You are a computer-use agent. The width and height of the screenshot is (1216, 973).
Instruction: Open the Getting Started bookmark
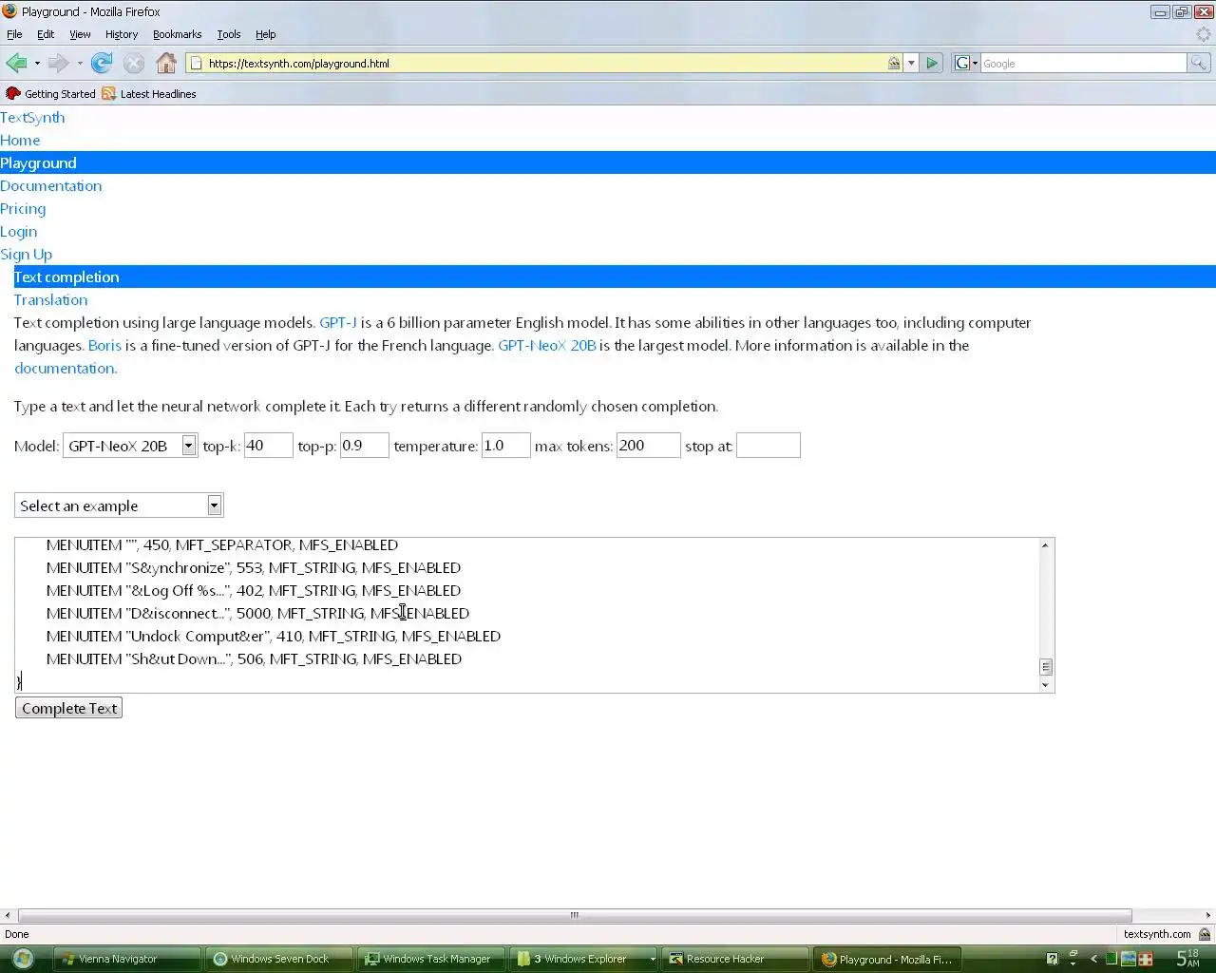click(50, 94)
